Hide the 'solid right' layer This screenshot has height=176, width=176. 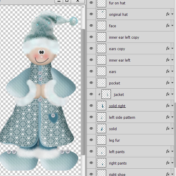coord(91,106)
